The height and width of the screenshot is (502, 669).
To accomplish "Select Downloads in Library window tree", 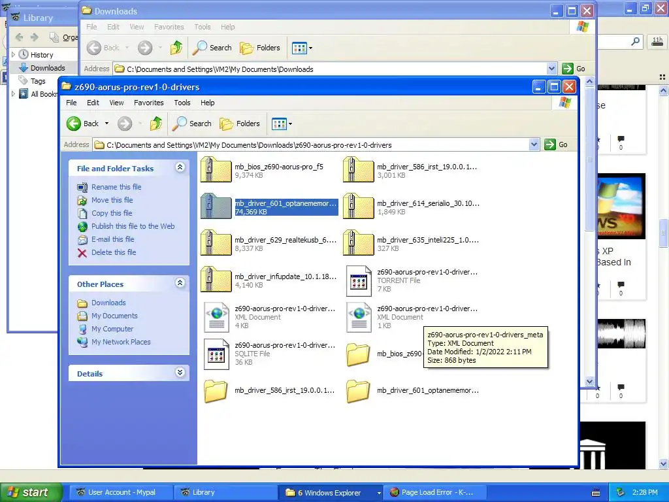I will pos(42,68).
